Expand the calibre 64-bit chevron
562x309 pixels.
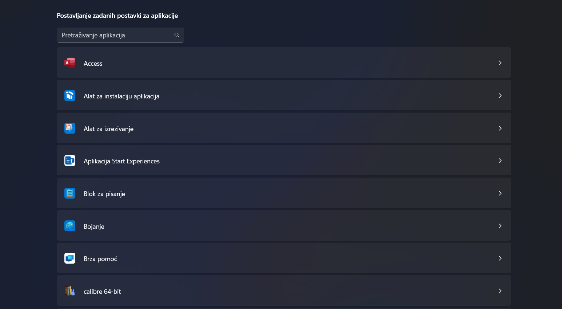pyautogui.click(x=500, y=291)
